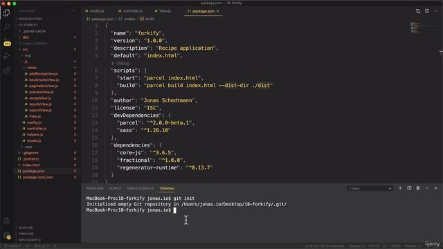Image resolution: width=443 pixels, height=249 pixels.
Task: Expand the NPM Scripts section
Action: (x=30, y=240)
